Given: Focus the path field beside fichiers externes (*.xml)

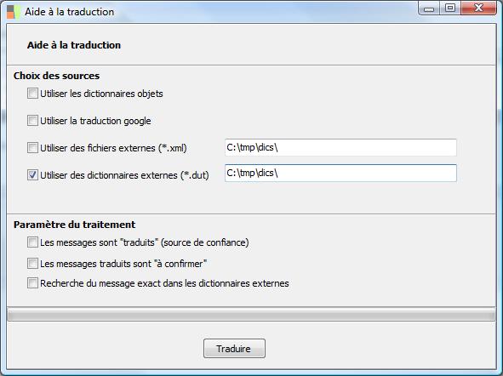Looking at the screenshot, I should [x=340, y=147].
